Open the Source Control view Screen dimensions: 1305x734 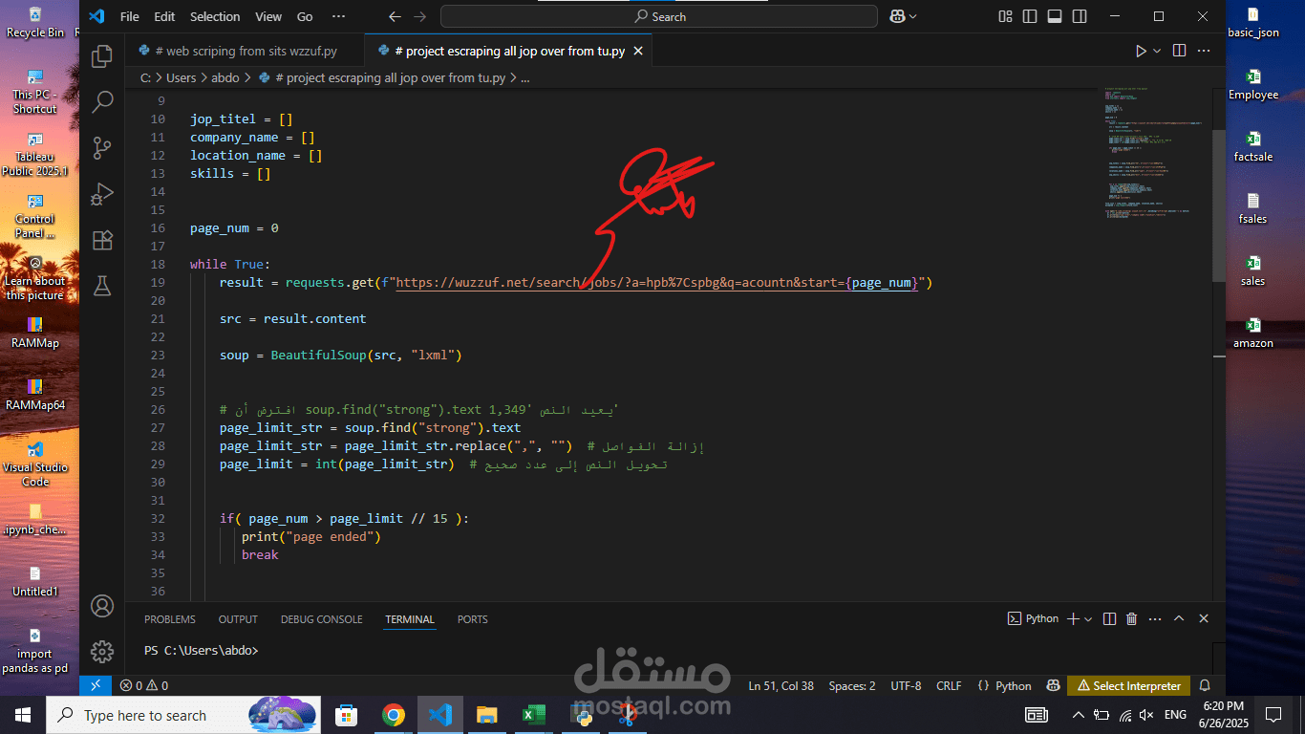[x=102, y=148]
